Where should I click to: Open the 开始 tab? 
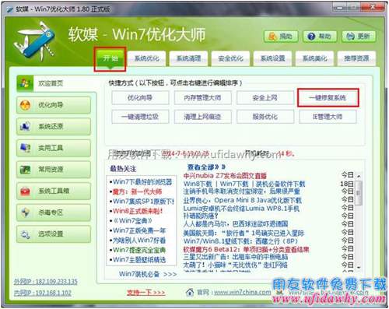click(x=110, y=58)
